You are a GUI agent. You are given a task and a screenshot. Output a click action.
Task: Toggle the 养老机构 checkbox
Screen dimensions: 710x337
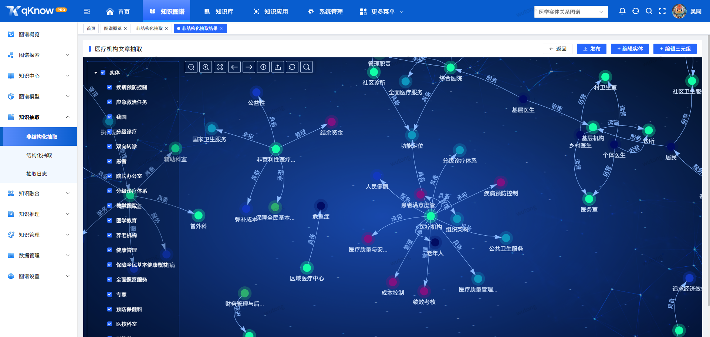pos(110,235)
